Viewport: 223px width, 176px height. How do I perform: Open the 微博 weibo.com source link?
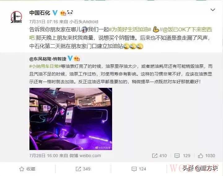[85, 156]
